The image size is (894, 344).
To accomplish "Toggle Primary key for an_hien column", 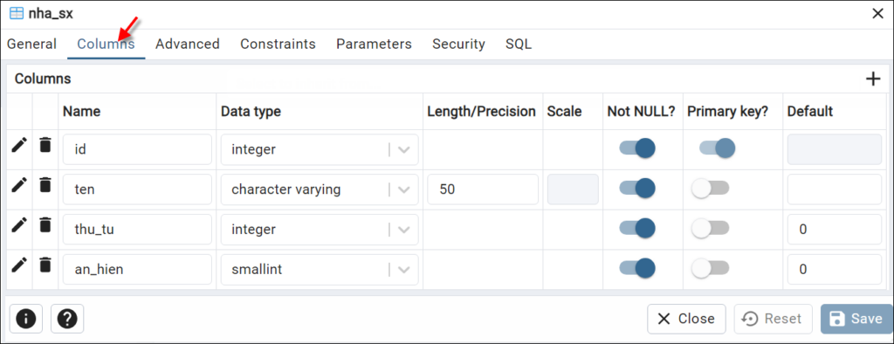I will [x=710, y=268].
